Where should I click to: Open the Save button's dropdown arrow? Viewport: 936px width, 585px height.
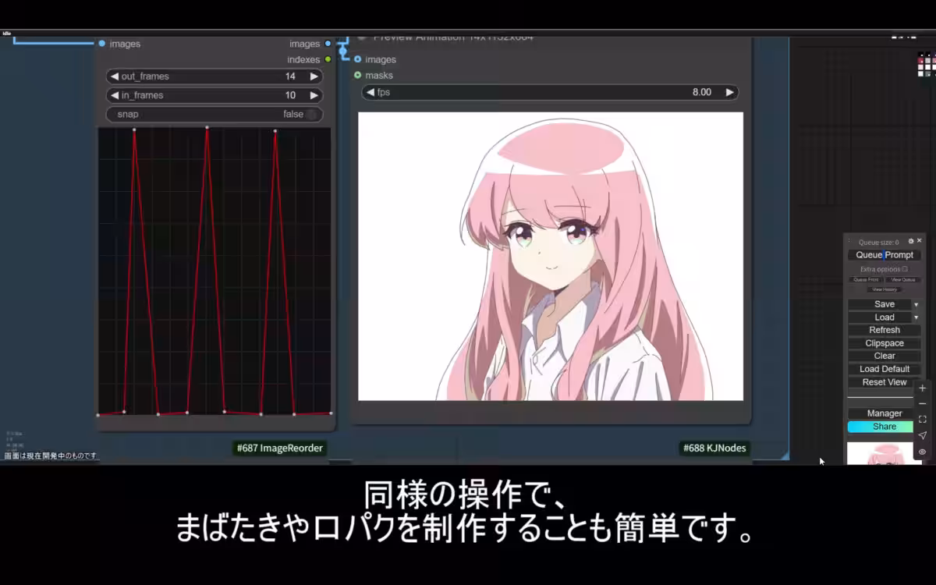[x=916, y=303]
